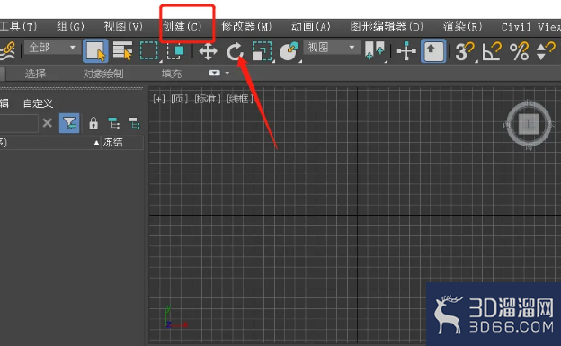
Task: Open Select by Name list icon
Action: (x=122, y=51)
